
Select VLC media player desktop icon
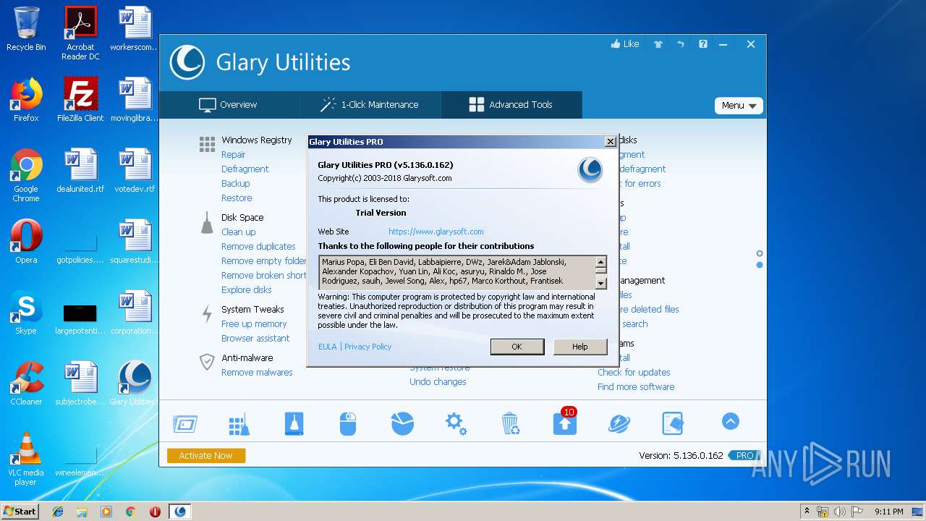pos(26,458)
